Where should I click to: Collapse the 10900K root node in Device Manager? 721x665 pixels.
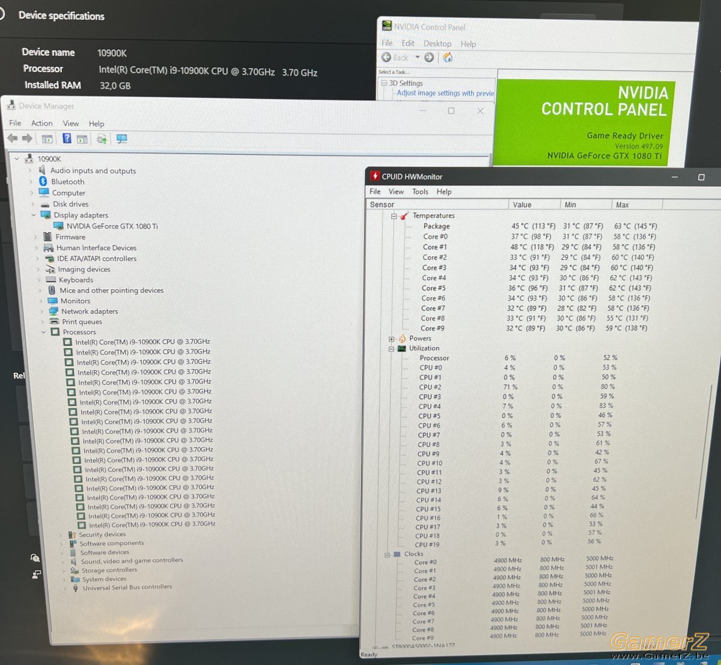17,159
